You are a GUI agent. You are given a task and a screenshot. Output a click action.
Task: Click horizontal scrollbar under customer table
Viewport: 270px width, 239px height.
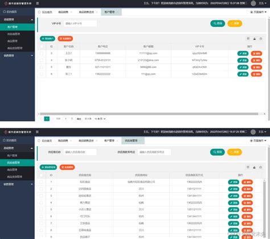[x=149, y=114]
